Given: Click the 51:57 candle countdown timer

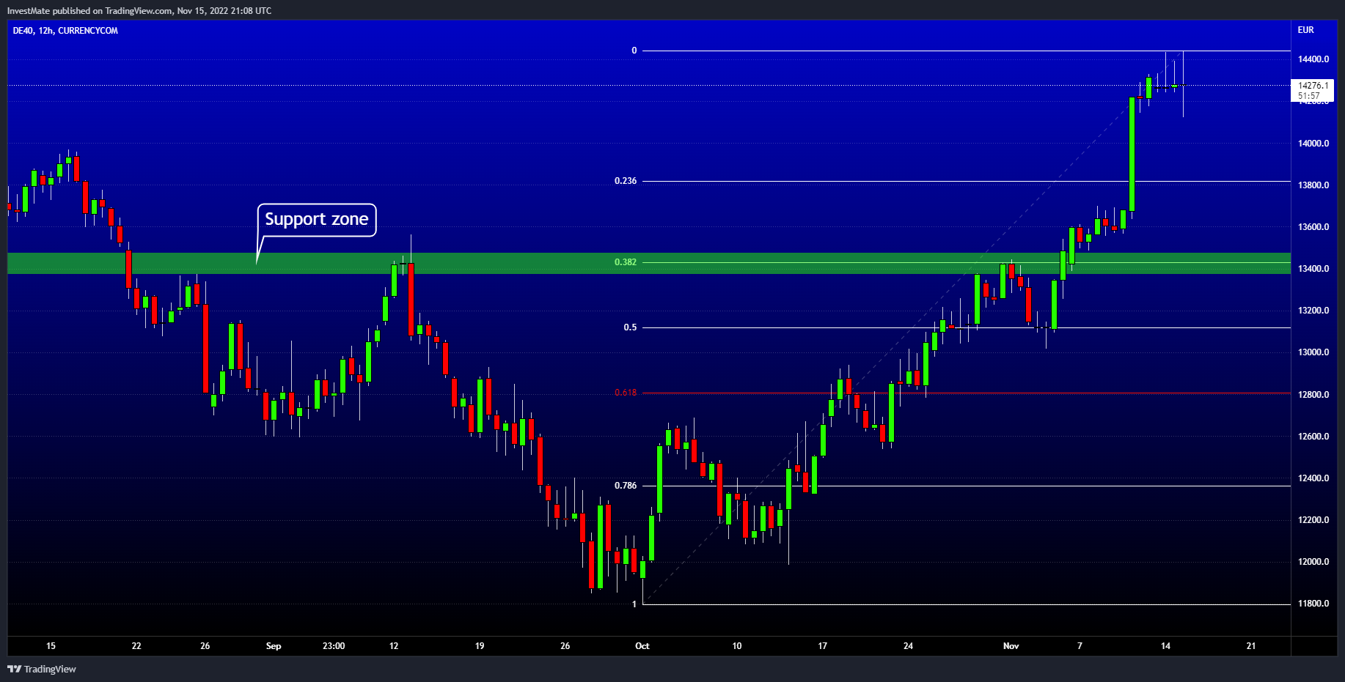Looking at the screenshot, I should (x=1309, y=96).
